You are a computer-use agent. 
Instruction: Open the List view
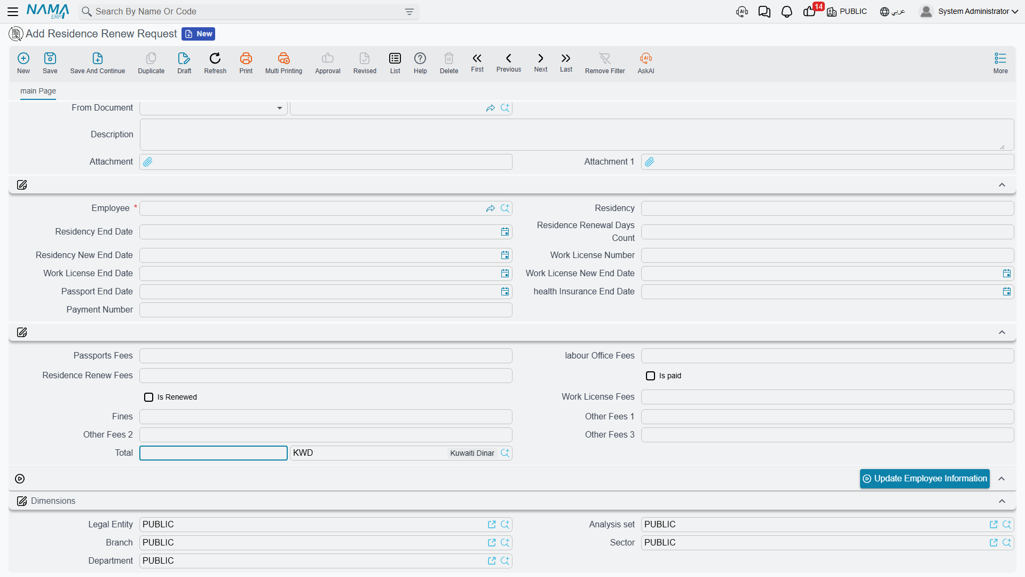395,63
